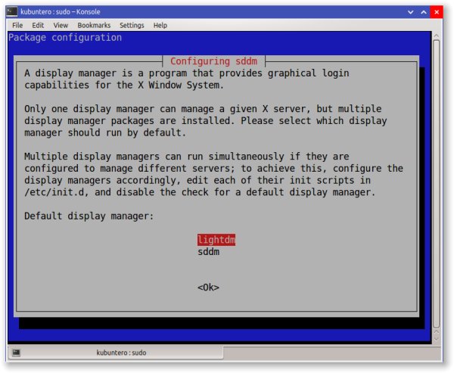Select lightdm as default display manager
454x373 pixels.
tap(216, 240)
